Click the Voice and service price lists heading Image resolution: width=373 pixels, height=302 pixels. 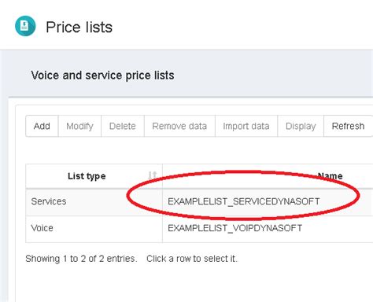[x=102, y=75]
